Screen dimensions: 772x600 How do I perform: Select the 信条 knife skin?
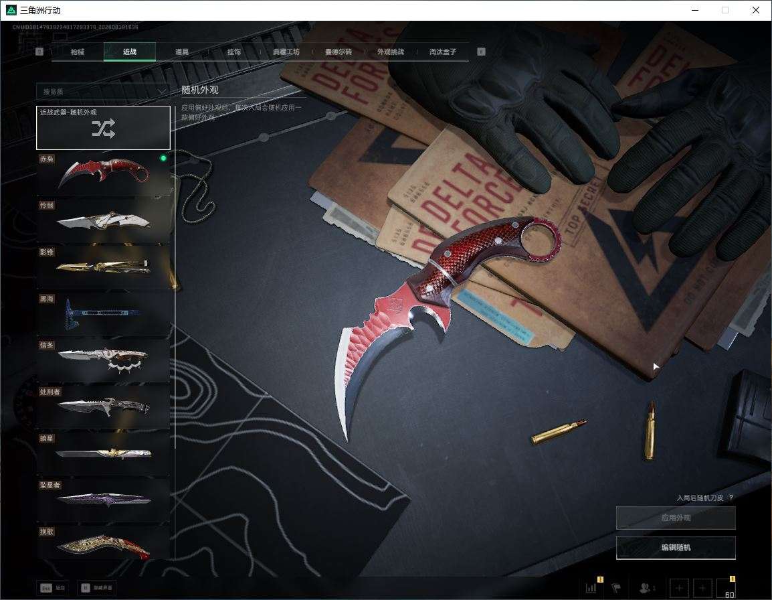(103, 361)
